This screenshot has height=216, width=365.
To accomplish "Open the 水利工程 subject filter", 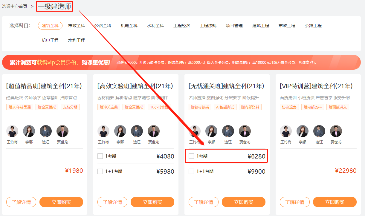I will (76, 40).
